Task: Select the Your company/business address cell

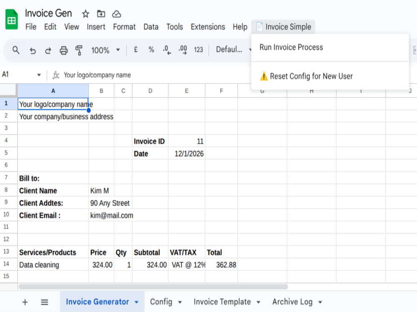Action: (53, 116)
